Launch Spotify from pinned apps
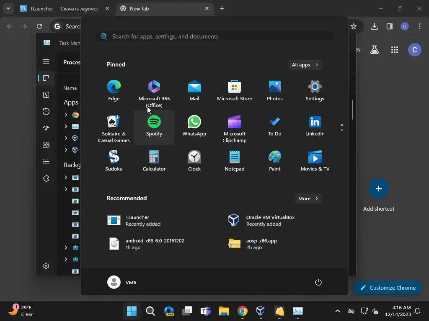Screen dimensions: 429x321 tap(154, 127)
